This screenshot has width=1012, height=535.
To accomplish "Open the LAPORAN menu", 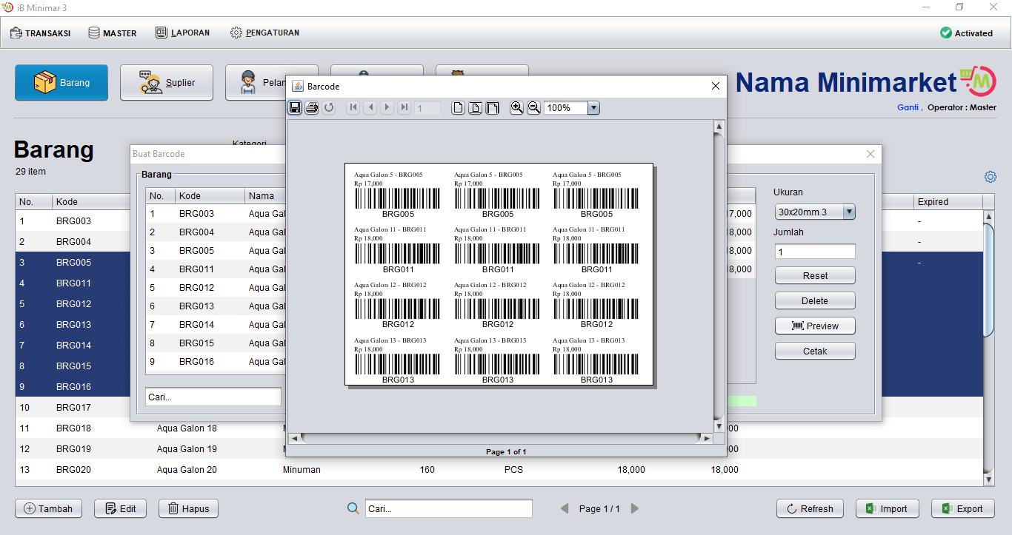I will [182, 33].
